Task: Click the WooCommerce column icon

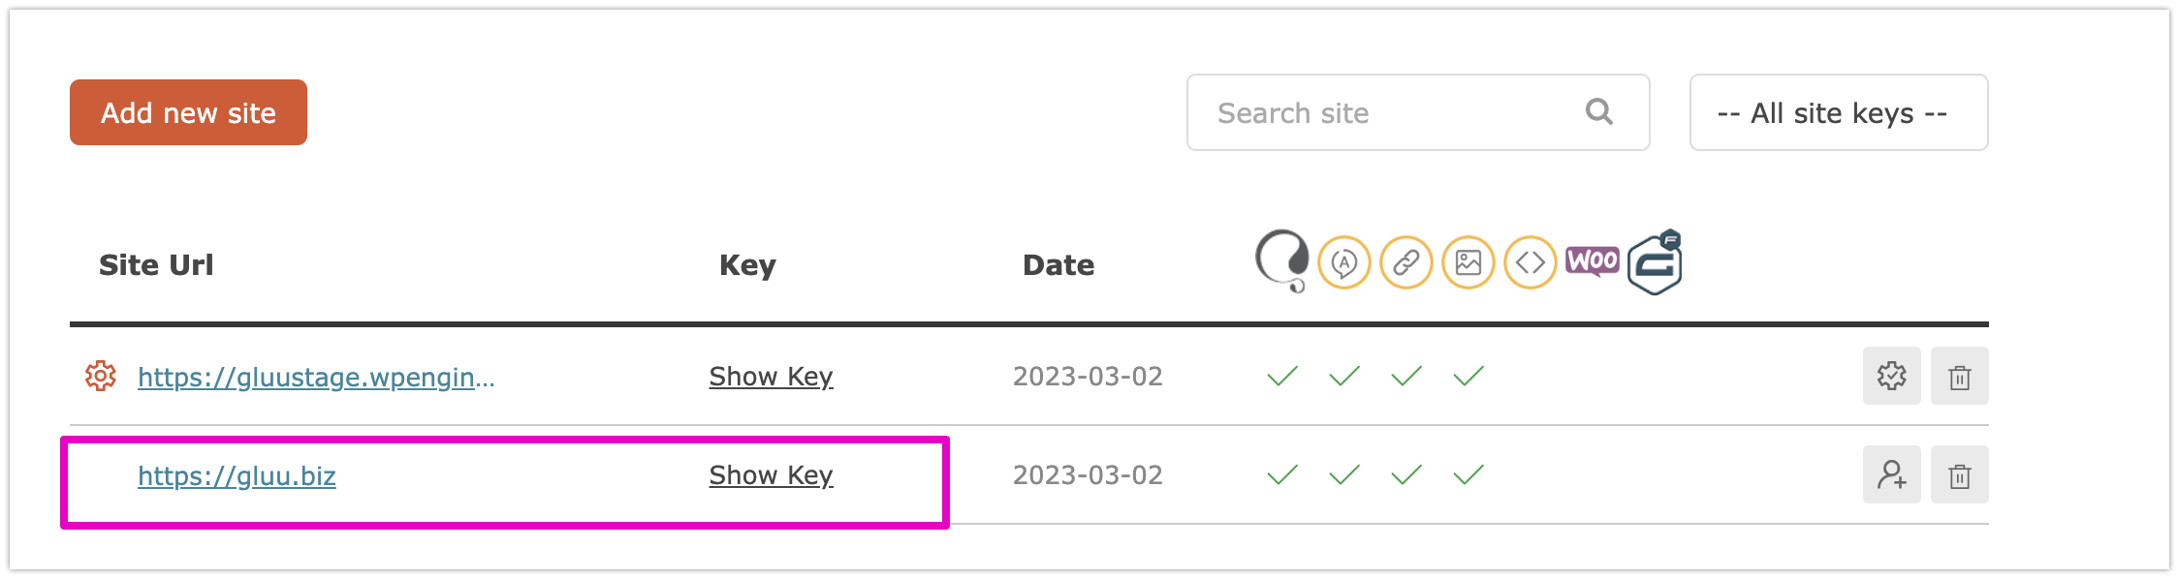Action: tap(1593, 261)
